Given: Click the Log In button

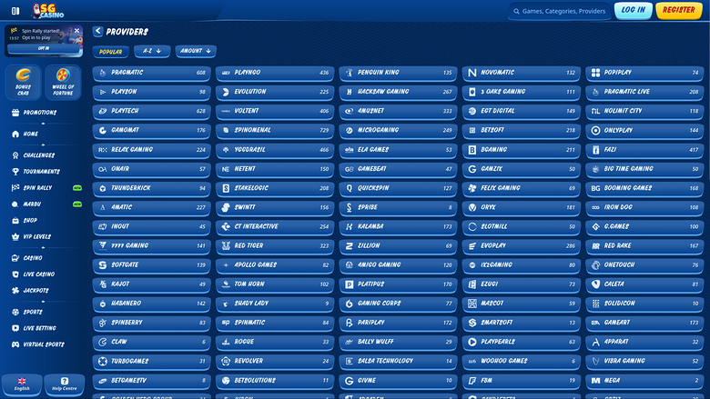Looking at the screenshot, I should click(x=633, y=11).
